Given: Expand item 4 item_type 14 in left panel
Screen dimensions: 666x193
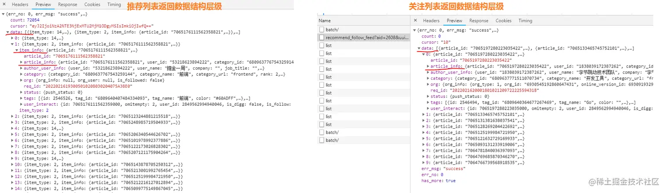Looking at the screenshot, I should (x=12, y=128).
